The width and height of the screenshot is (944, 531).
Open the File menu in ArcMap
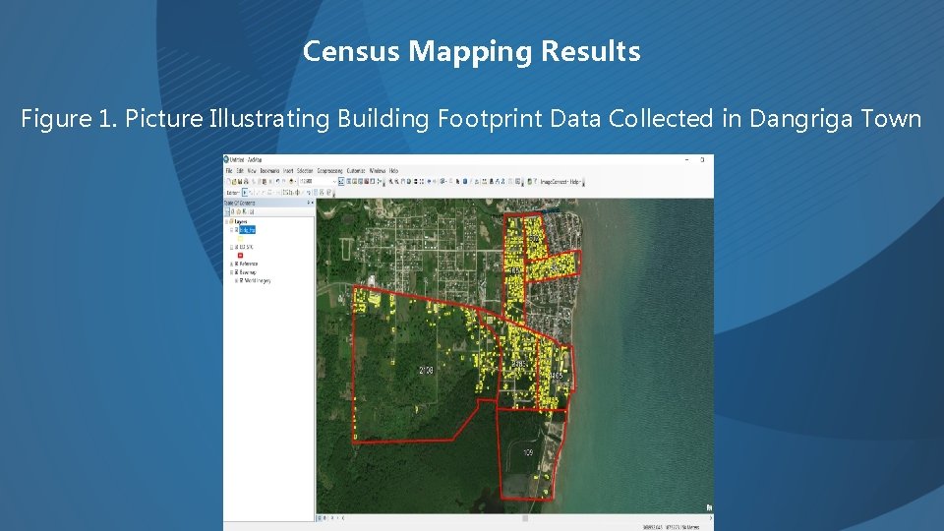click(x=229, y=171)
